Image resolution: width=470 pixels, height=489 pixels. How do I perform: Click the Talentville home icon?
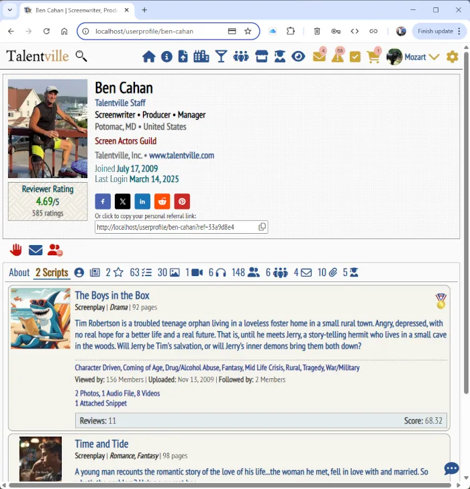[148, 57]
